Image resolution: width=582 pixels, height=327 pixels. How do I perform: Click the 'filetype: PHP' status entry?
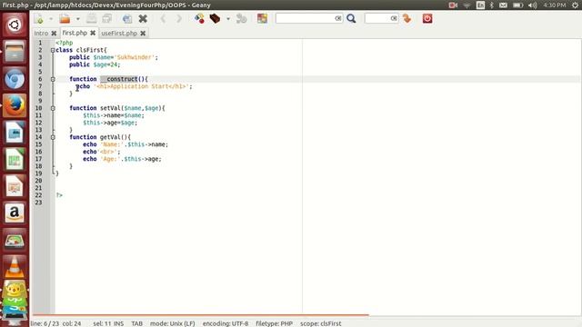point(274,323)
